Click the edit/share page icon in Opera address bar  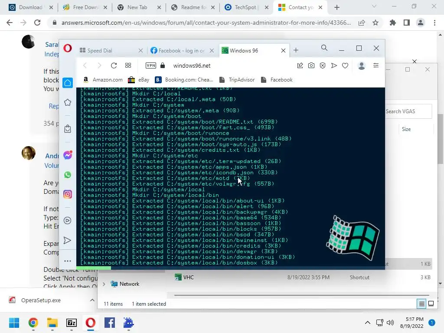(300, 66)
